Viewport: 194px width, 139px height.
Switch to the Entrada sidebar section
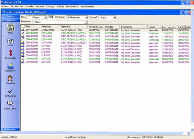pos(11,16)
